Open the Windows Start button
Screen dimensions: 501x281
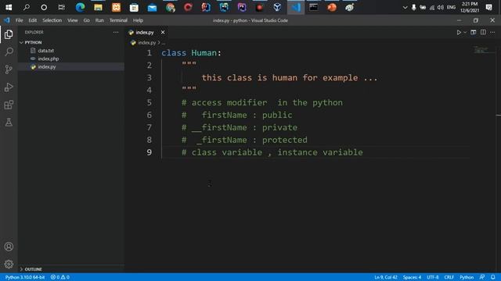pyautogui.click(x=9, y=7)
